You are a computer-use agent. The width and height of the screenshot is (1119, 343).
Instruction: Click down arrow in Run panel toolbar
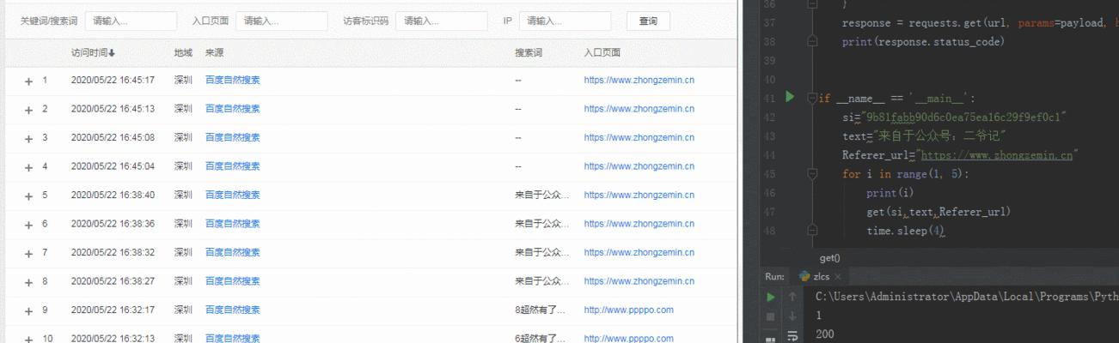792,316
